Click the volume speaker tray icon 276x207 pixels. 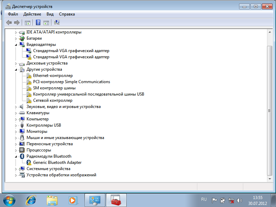tap(239, 200)
